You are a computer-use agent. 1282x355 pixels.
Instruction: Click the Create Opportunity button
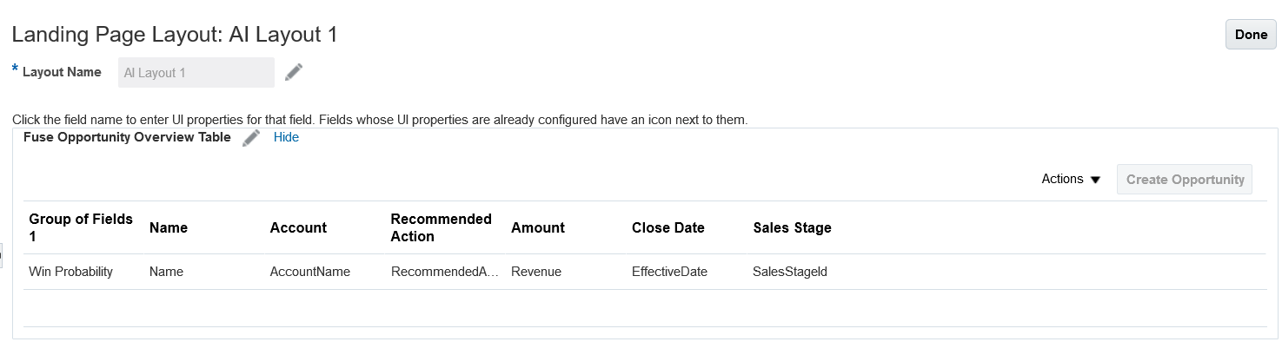point(1185,179)
